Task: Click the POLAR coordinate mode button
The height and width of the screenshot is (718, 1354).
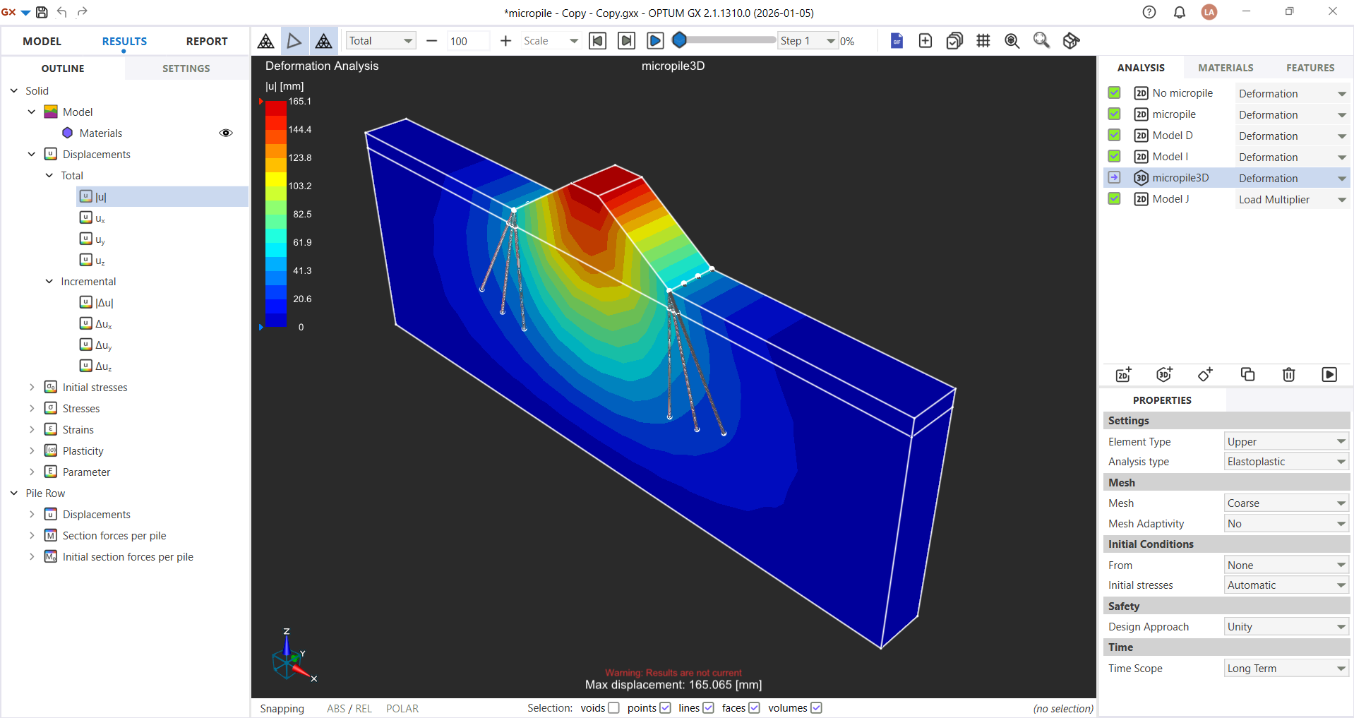Action: tap(402, 708)
